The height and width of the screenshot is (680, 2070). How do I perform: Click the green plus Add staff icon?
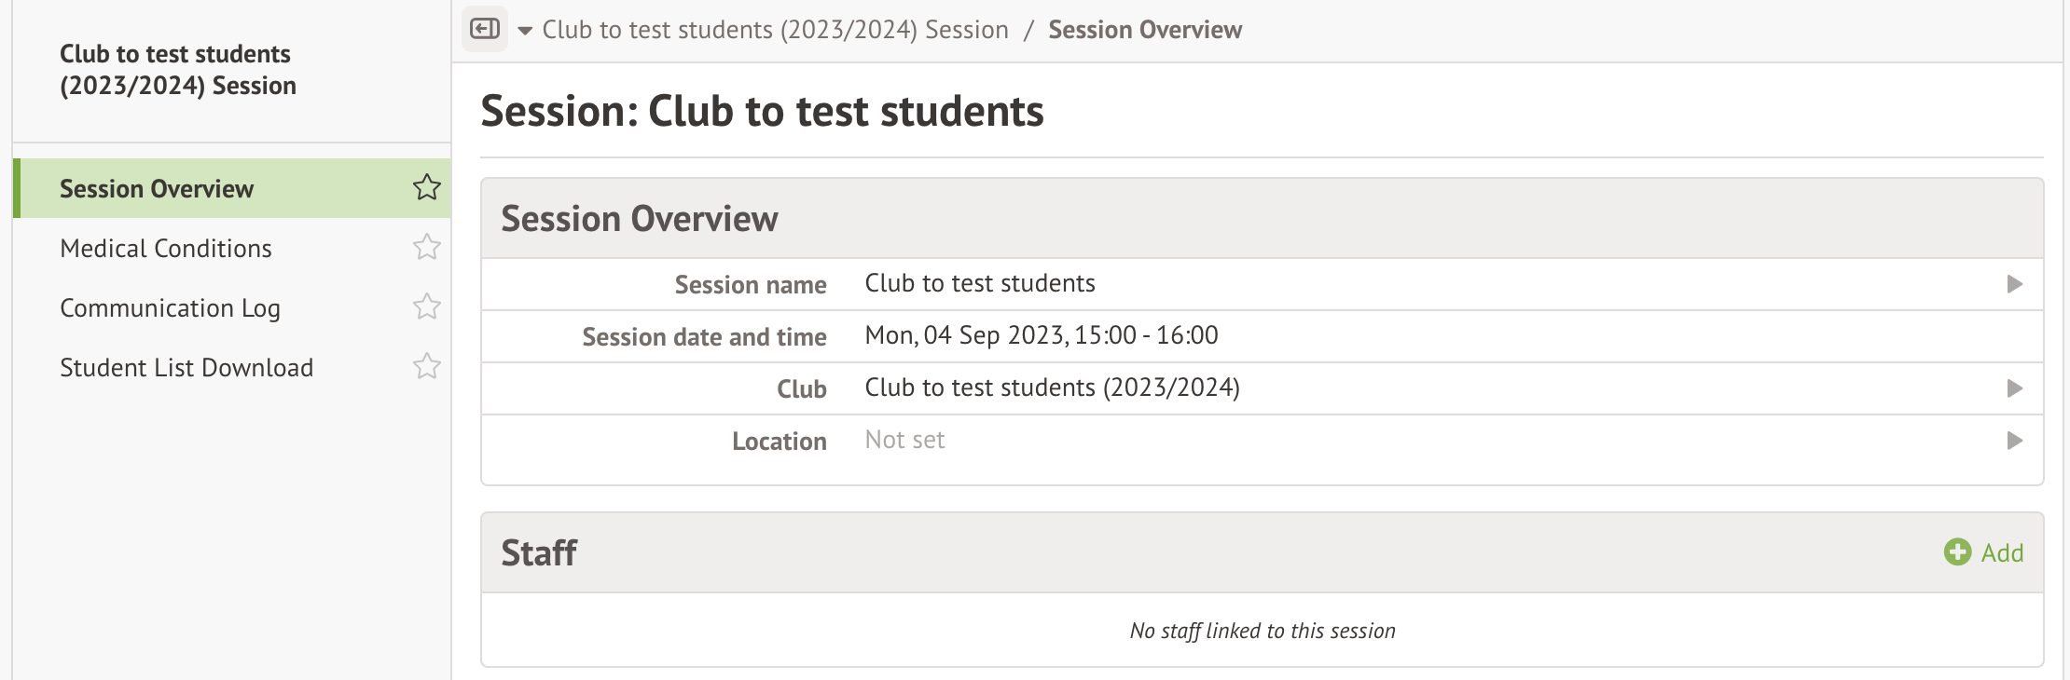[1957, 552]
